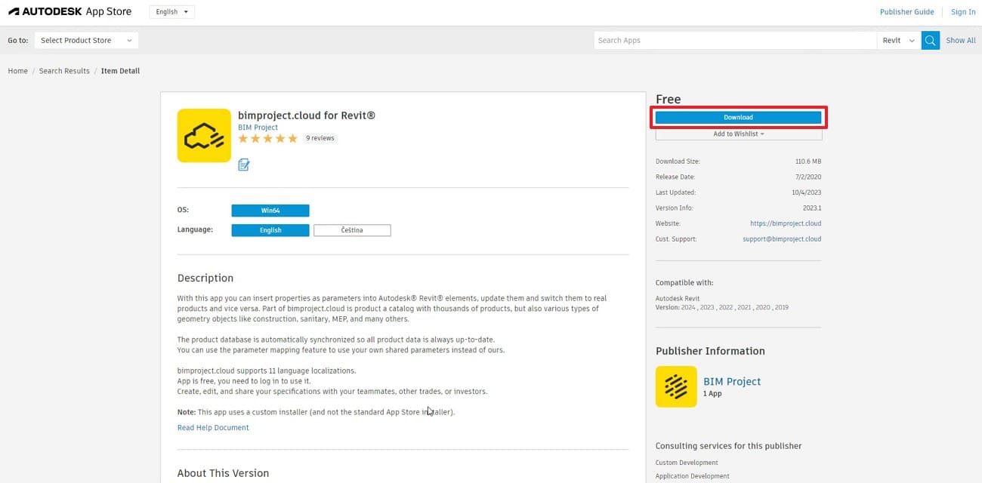Screen dimensions: 982x483
Task: Click the Autodesk App Store logo
Action: pos(69,11)
